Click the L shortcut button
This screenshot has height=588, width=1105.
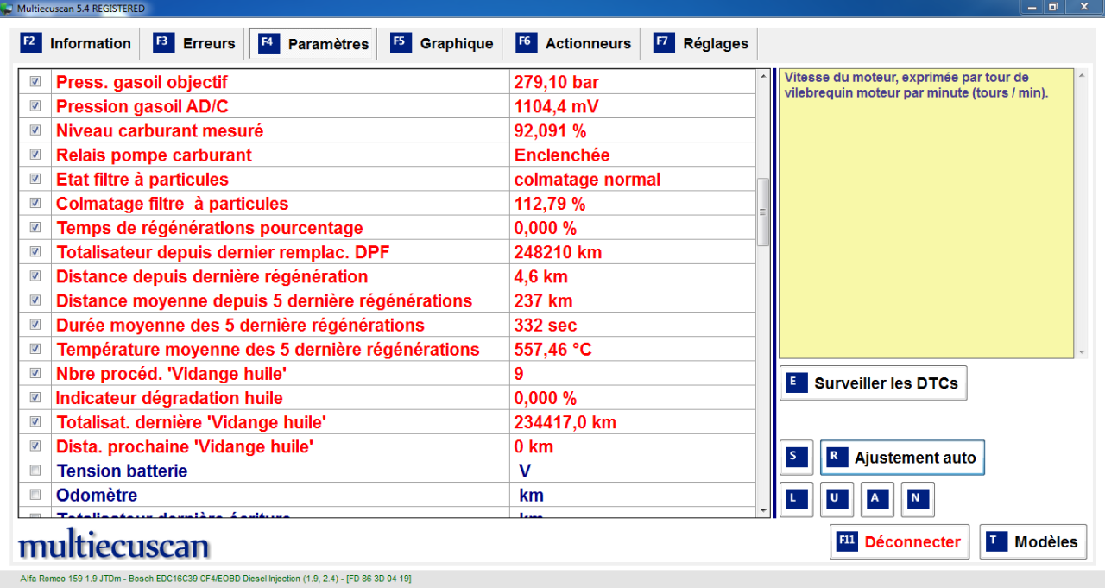click(796, 499)
